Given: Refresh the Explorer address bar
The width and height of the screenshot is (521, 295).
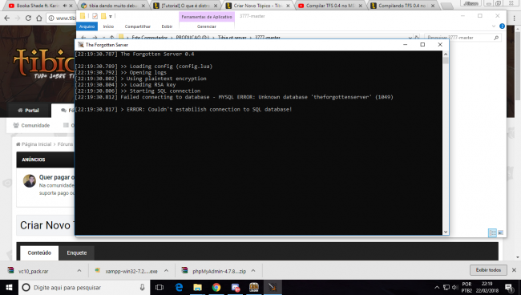Looking at the screenshot, I should (417, 38).
